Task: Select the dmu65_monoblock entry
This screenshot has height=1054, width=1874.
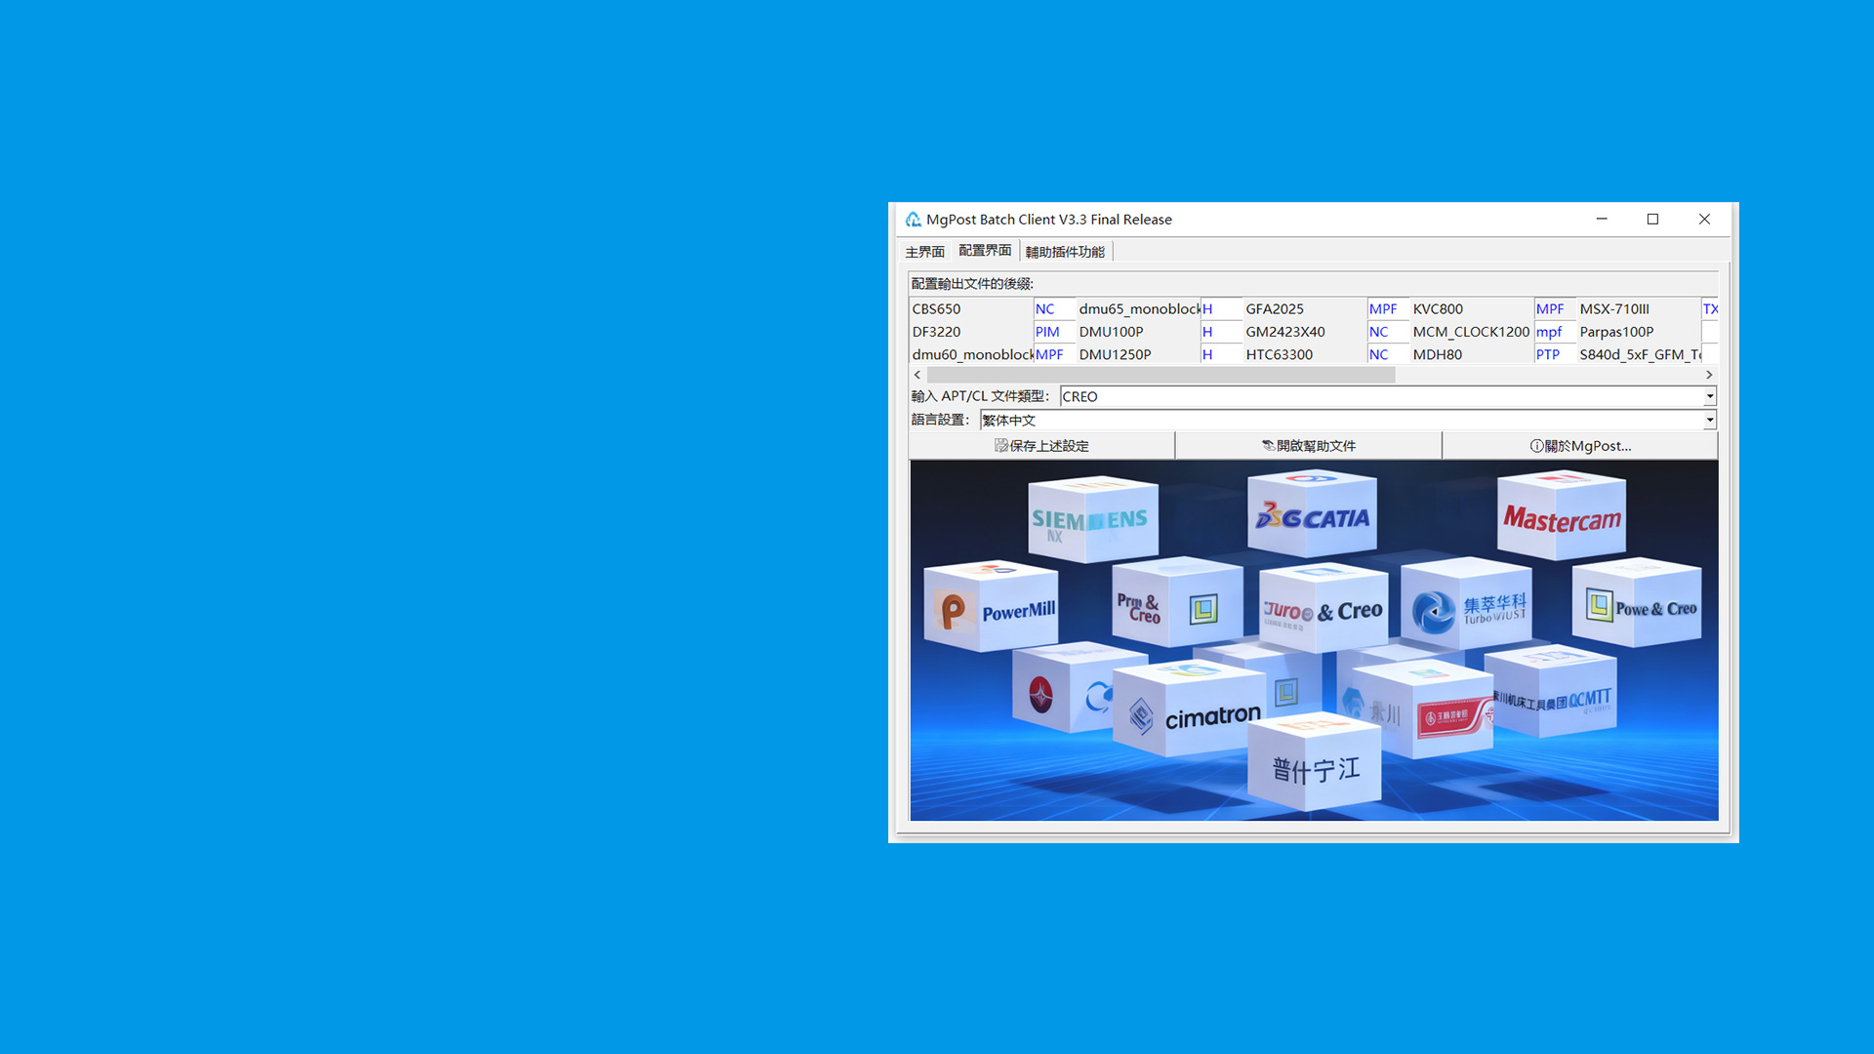Action: click(x=1138, y=308)
